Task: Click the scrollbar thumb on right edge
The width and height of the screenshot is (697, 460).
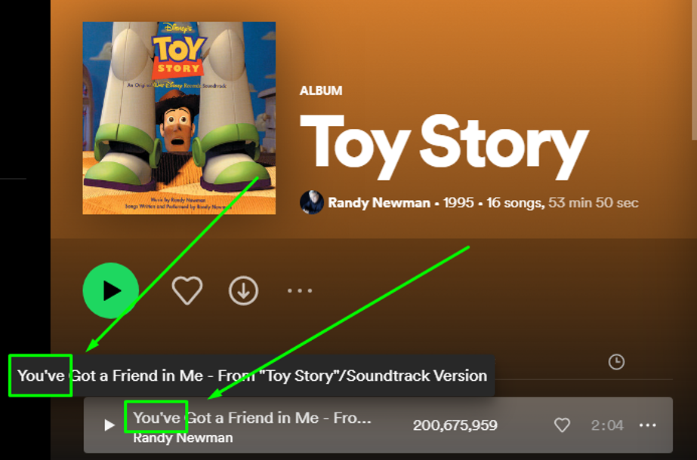Action: point(694,68)
